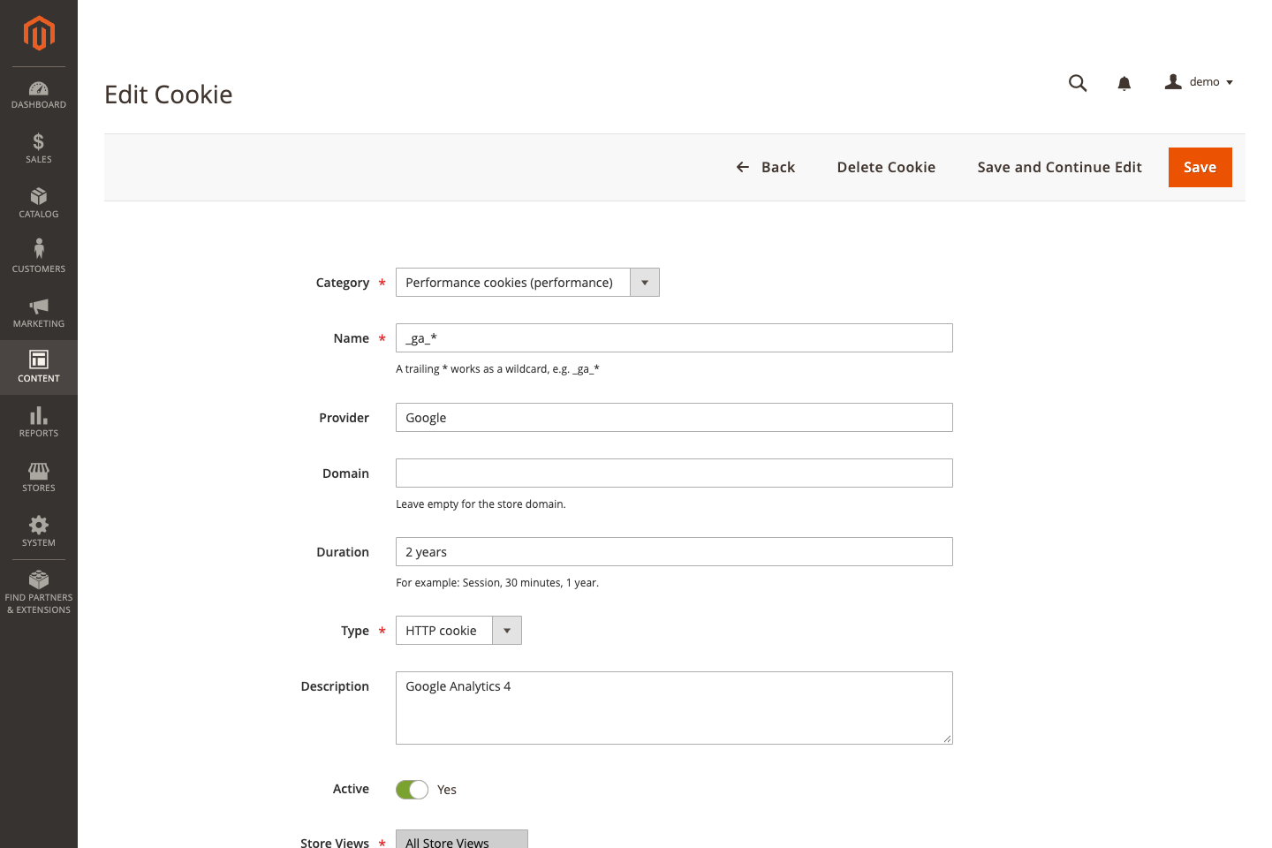Click the "Edit Cookie" page title
Image resolution: width=1272 pixels, height=848 pixels.
(x=169, y=95)
